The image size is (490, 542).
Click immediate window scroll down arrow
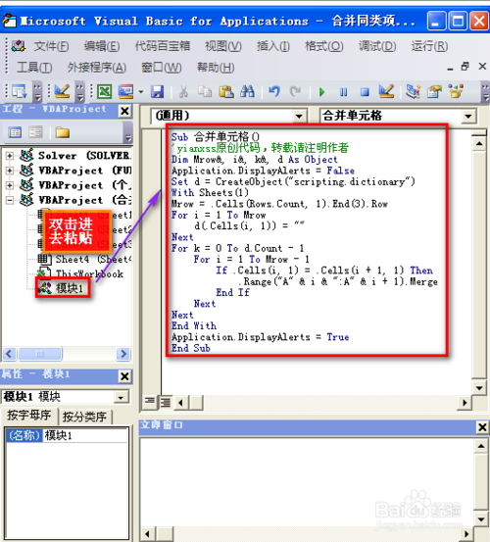click(x=481, y=519)
